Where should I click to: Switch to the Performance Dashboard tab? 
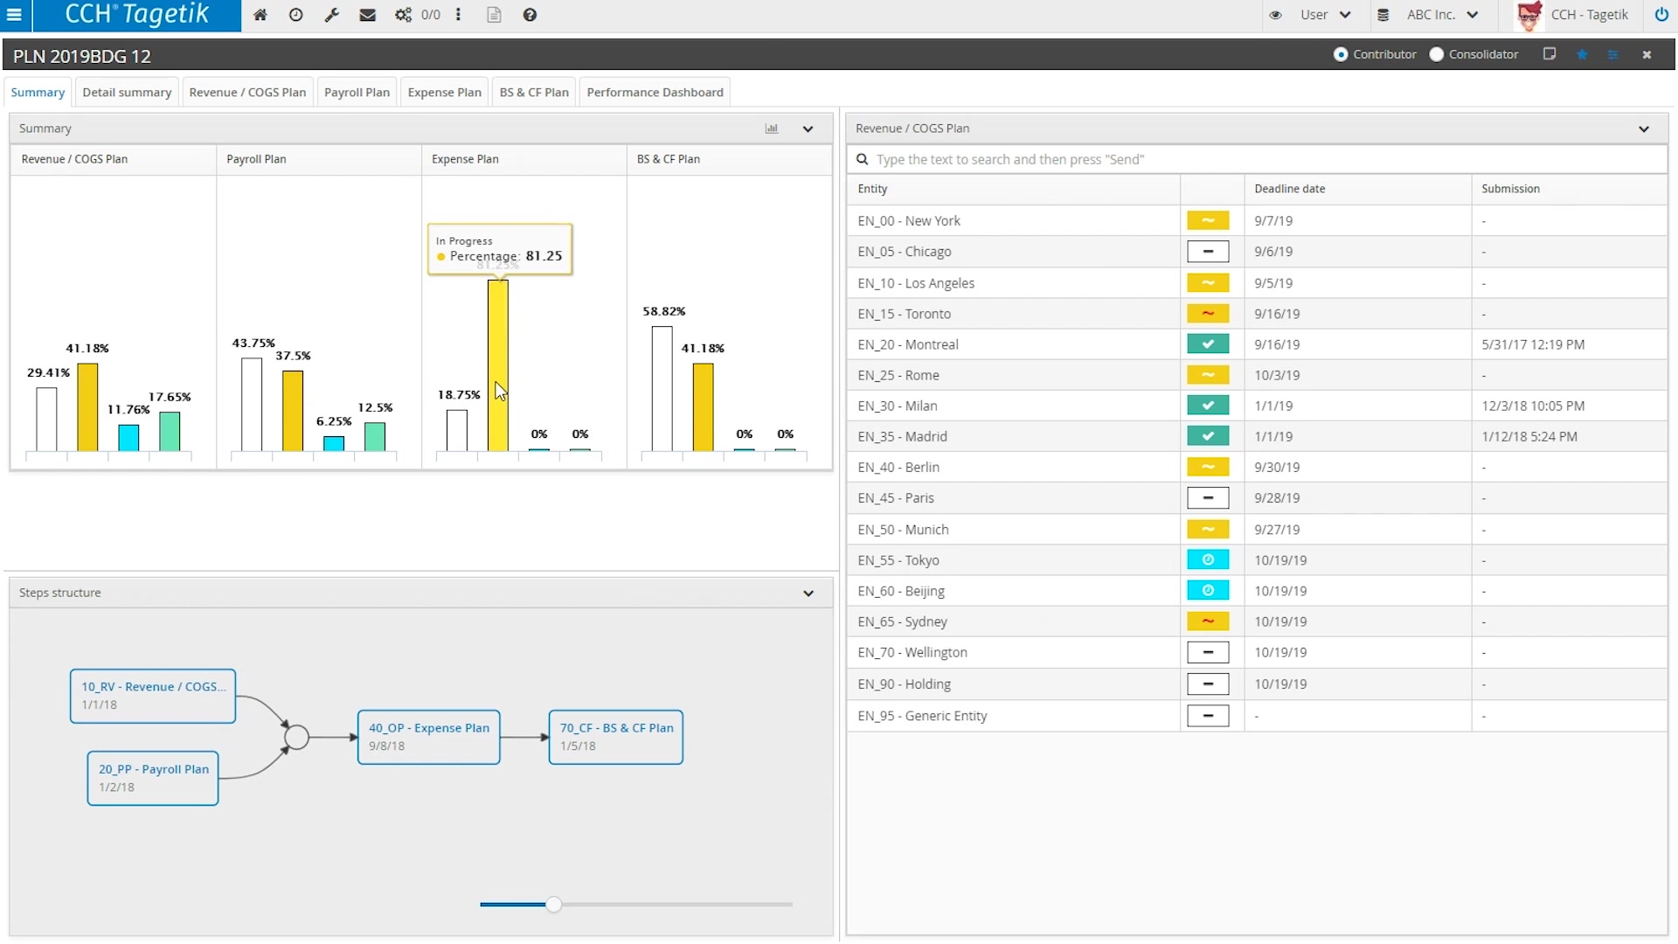[655, 91]
